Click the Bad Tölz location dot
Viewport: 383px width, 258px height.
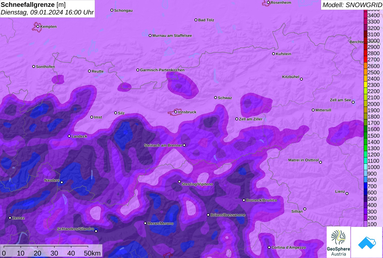196,20
